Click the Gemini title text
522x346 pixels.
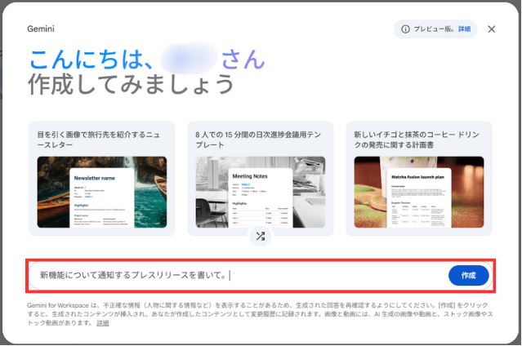click(x=41, y=29)
